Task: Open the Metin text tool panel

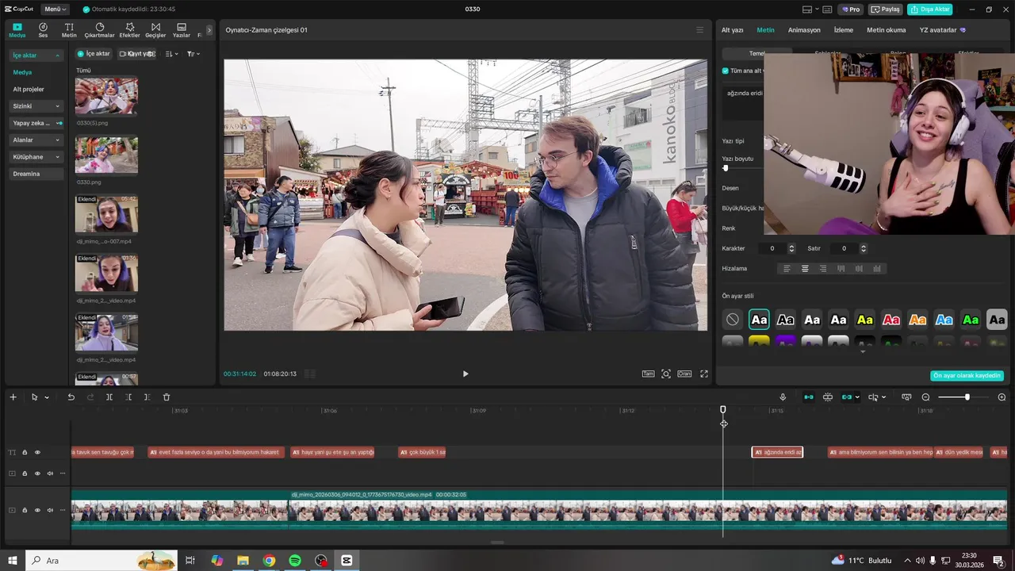Action: tap(69, 30)
